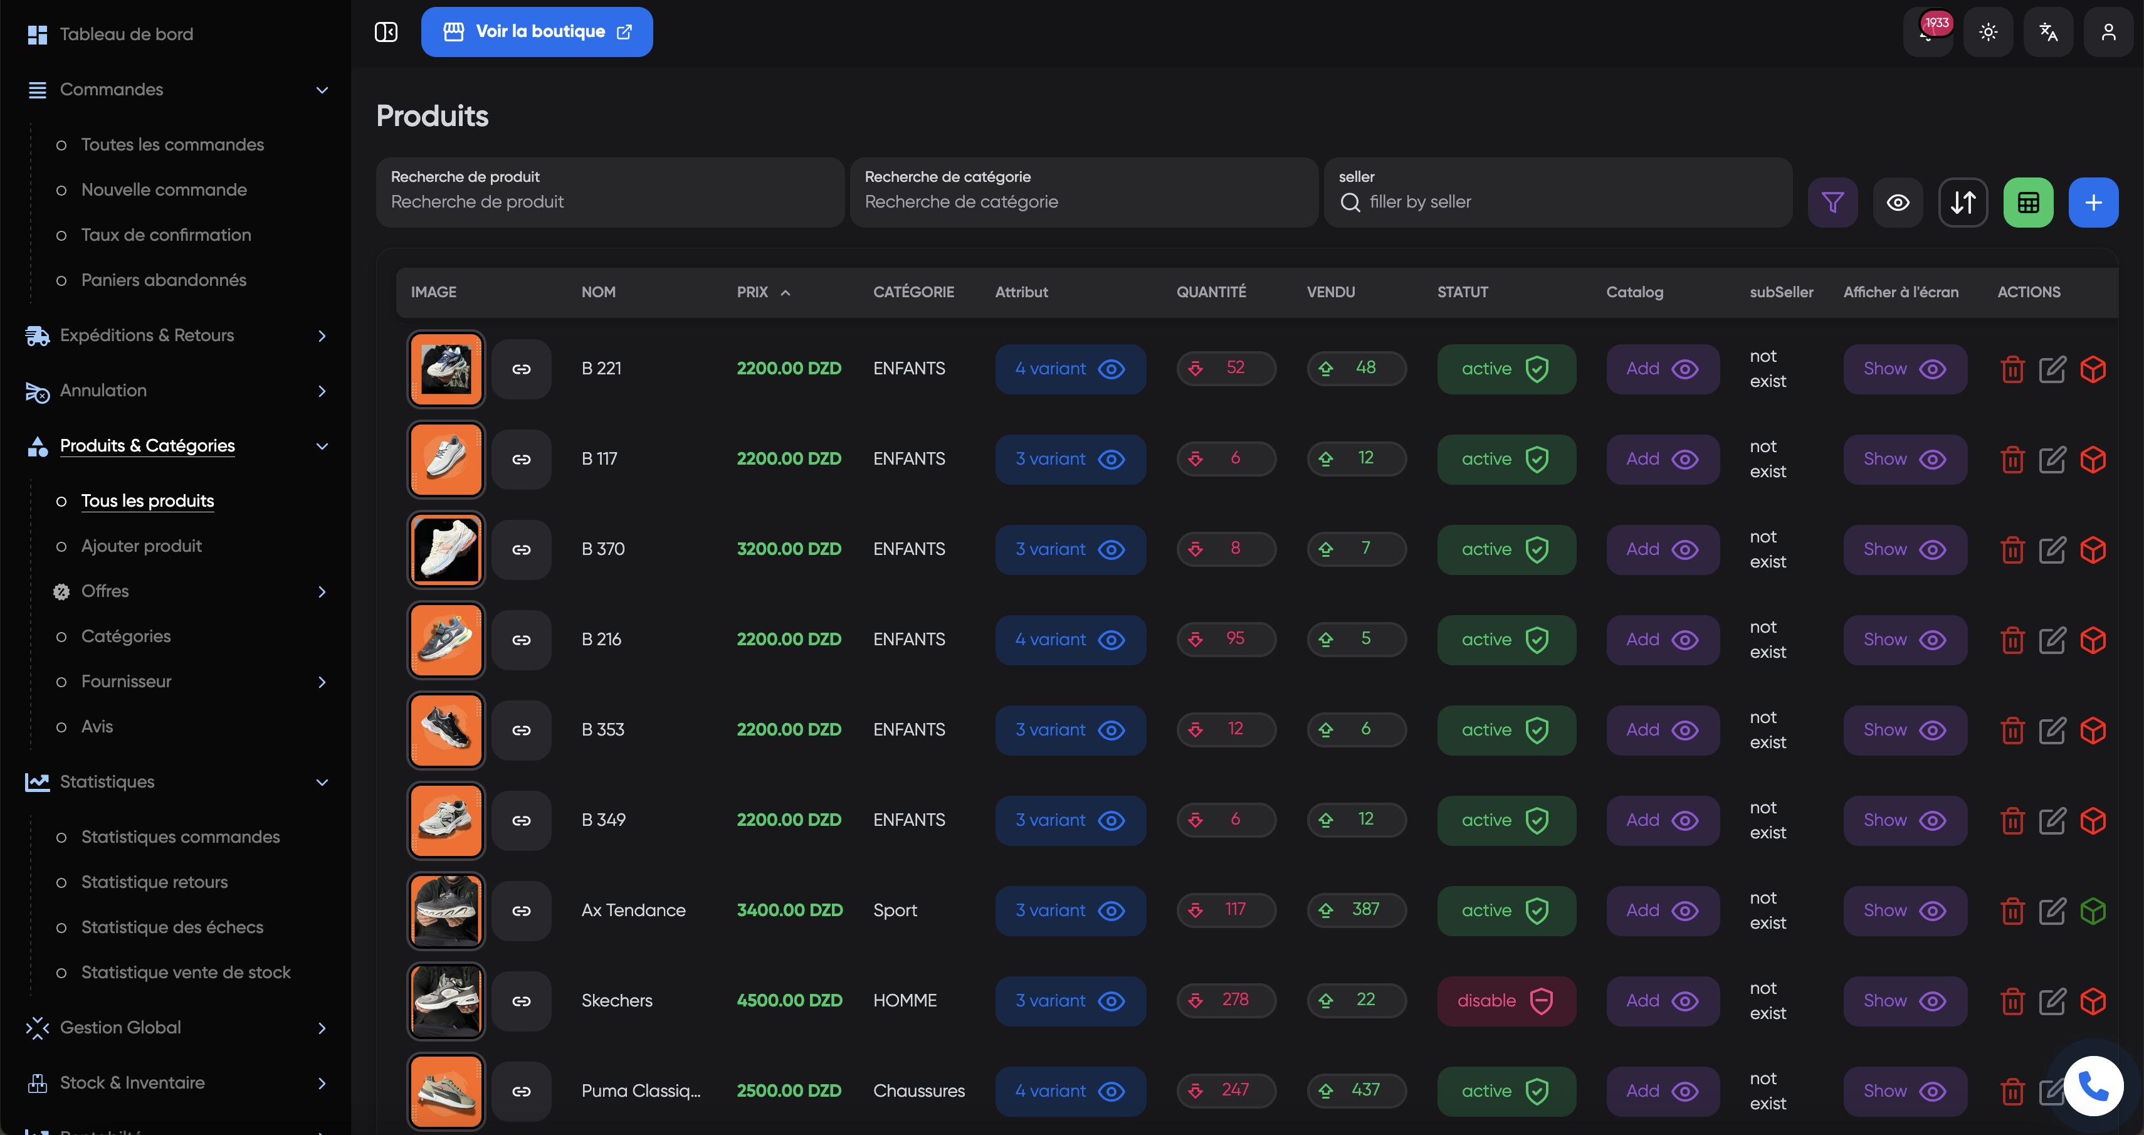Click the link icon next to B 117
This screenshot has width=2144, height=1135.
click(522, 459)
